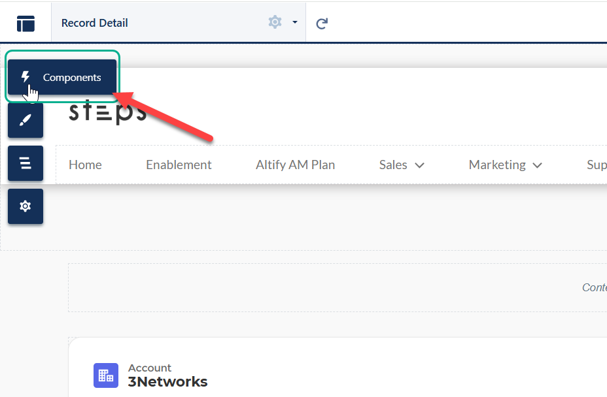Click the partially visible Sup navigation item
The height and width of the screenshot is (397, 607).
click(x=596, y=165)
